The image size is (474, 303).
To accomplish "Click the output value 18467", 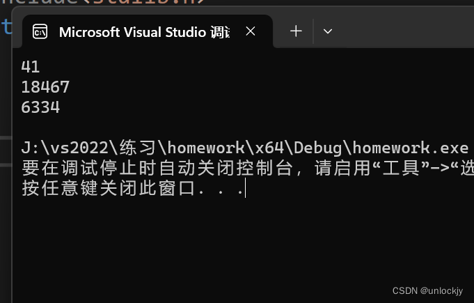I will tap(45, 87).
